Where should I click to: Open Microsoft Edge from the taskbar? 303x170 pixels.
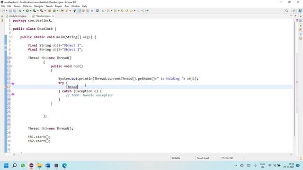(x=64, y=166)
